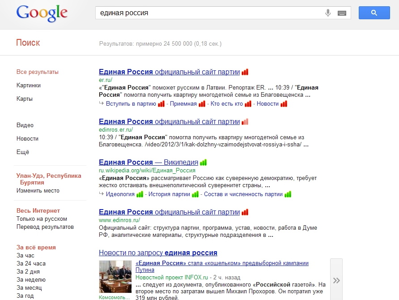
Task: Click 'История партии' sitelink
Action: (x=169, y=194)
